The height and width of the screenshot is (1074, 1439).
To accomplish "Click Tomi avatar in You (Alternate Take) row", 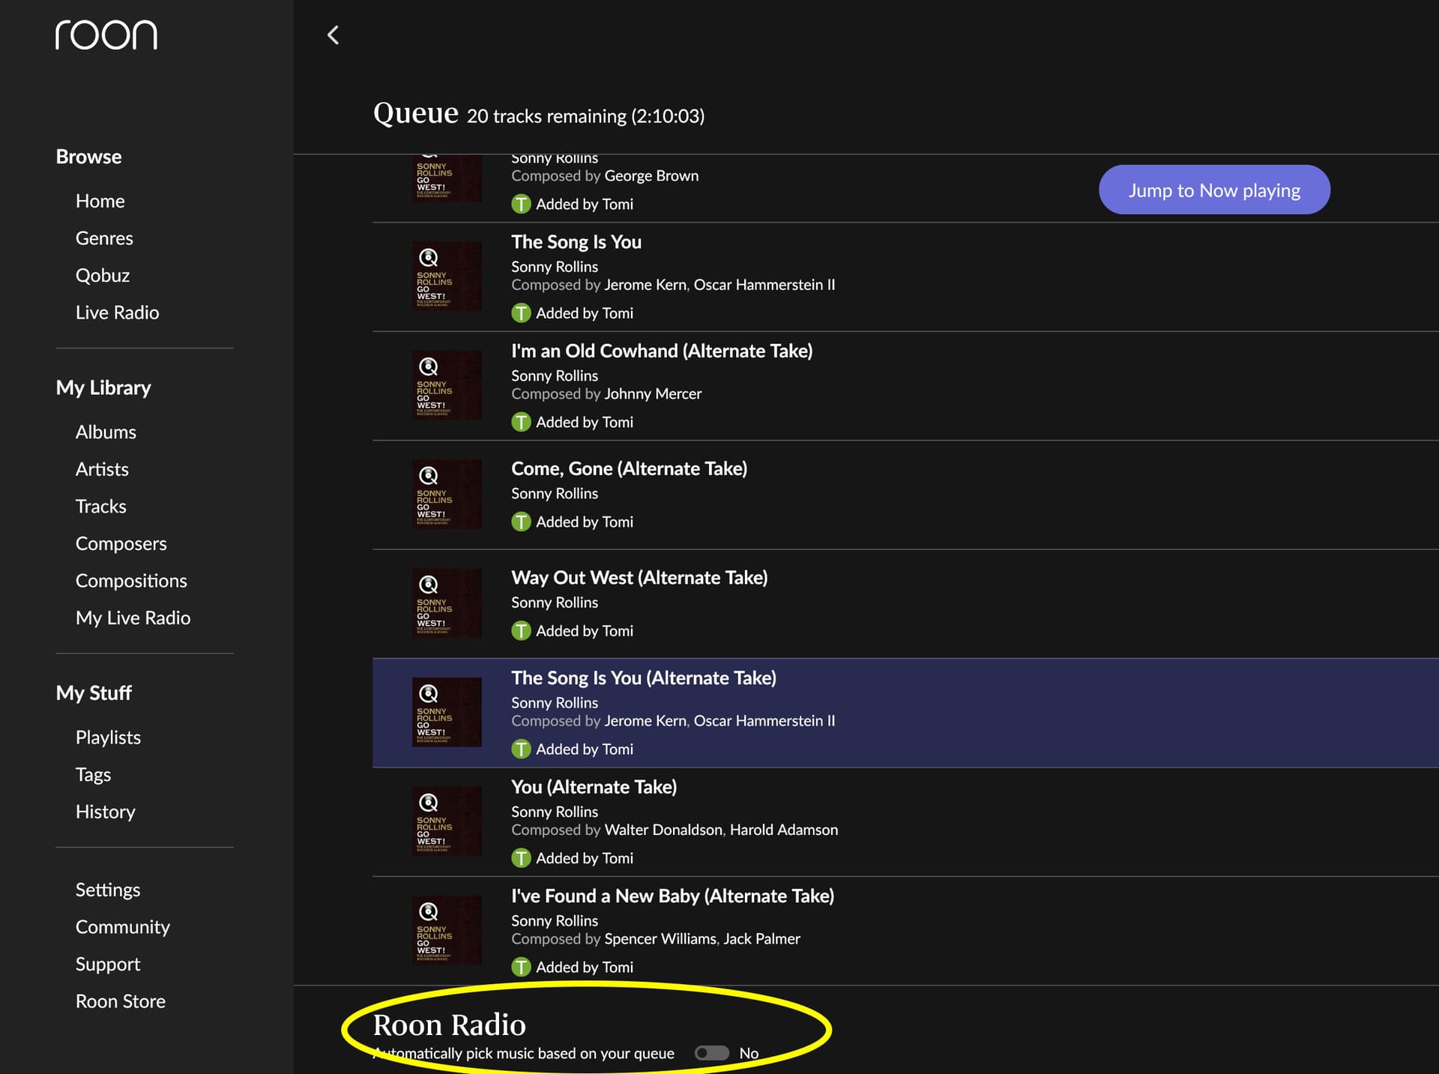I will (521, 858).
